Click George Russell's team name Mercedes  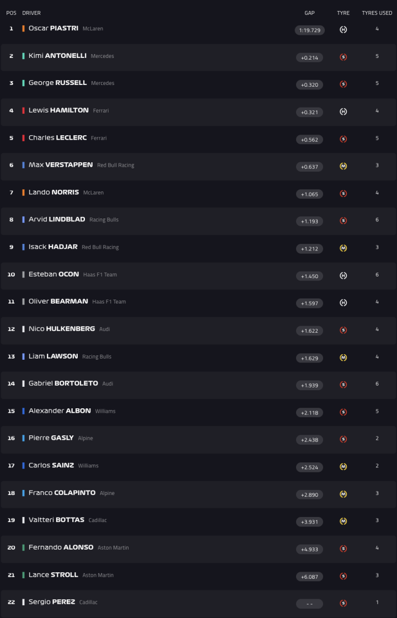coord(105,83)
